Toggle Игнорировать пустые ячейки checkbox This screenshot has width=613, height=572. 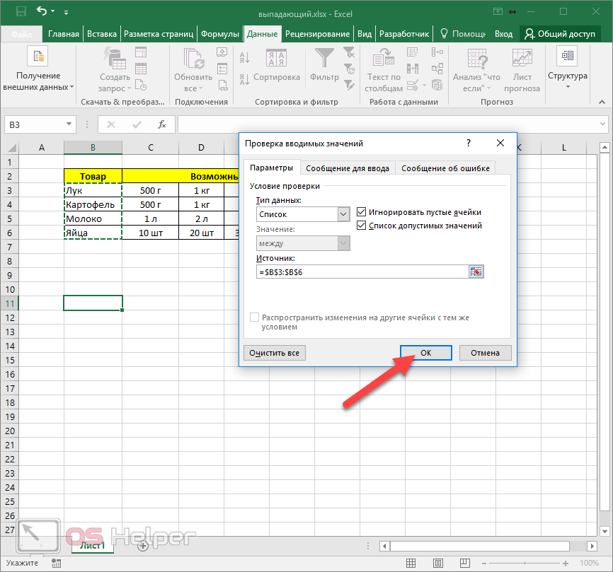[362, 212]
